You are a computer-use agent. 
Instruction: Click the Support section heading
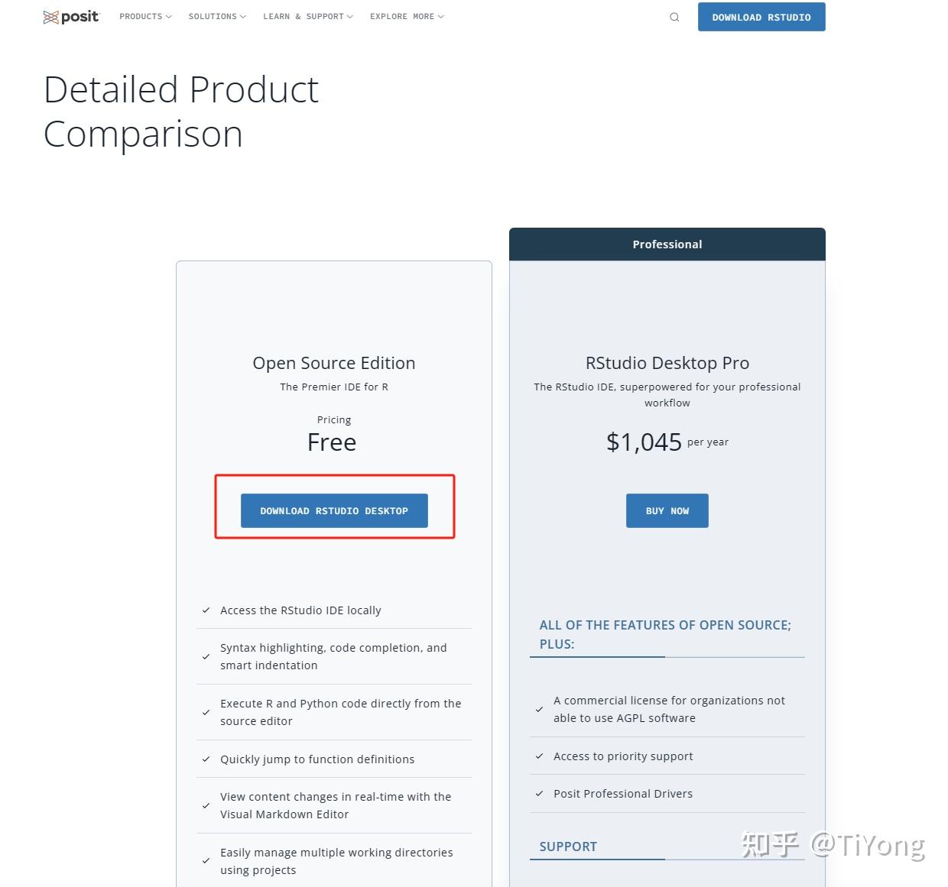[568, 847]
